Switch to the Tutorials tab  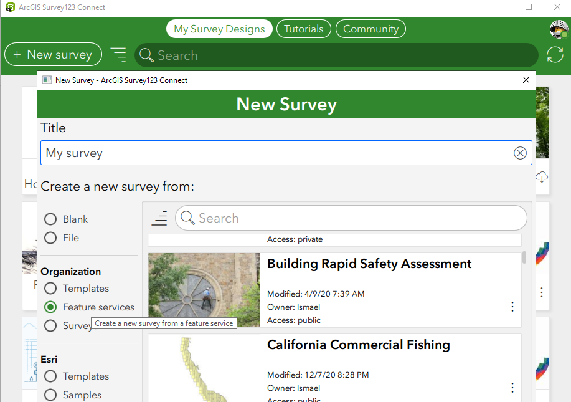point(304,29)
